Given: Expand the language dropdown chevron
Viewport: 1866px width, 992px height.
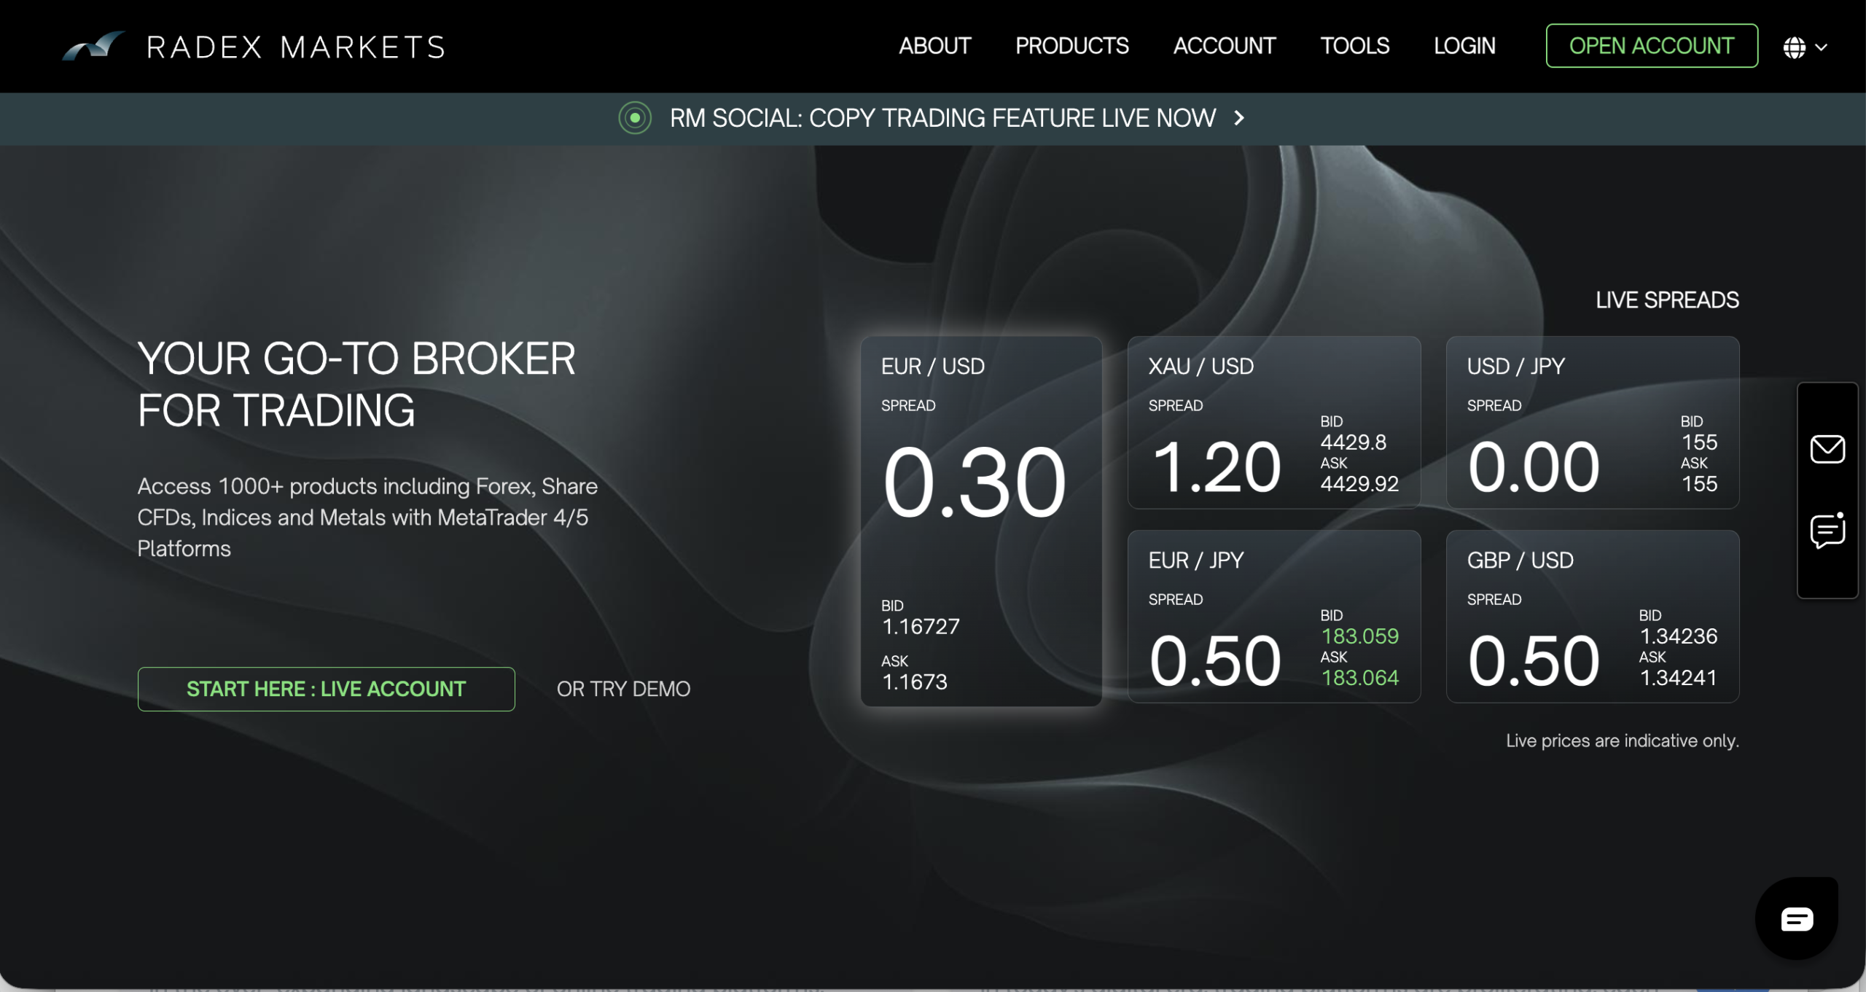Looking at the screenshot, I should click(1822, 49).
